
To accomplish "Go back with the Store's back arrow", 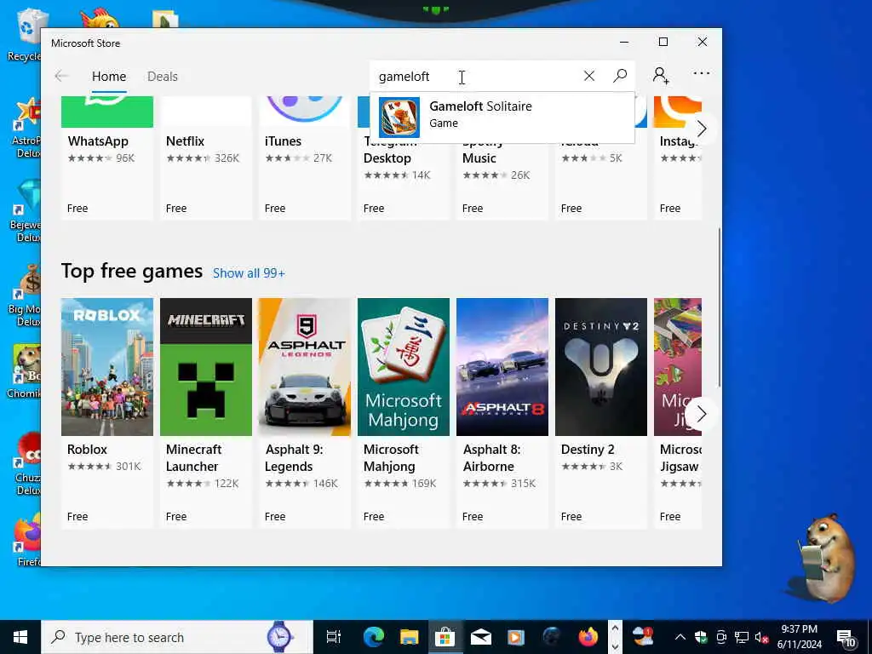I will tap(61, 76).
